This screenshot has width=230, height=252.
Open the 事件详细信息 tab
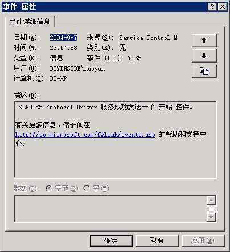click(x=30, y=22)
